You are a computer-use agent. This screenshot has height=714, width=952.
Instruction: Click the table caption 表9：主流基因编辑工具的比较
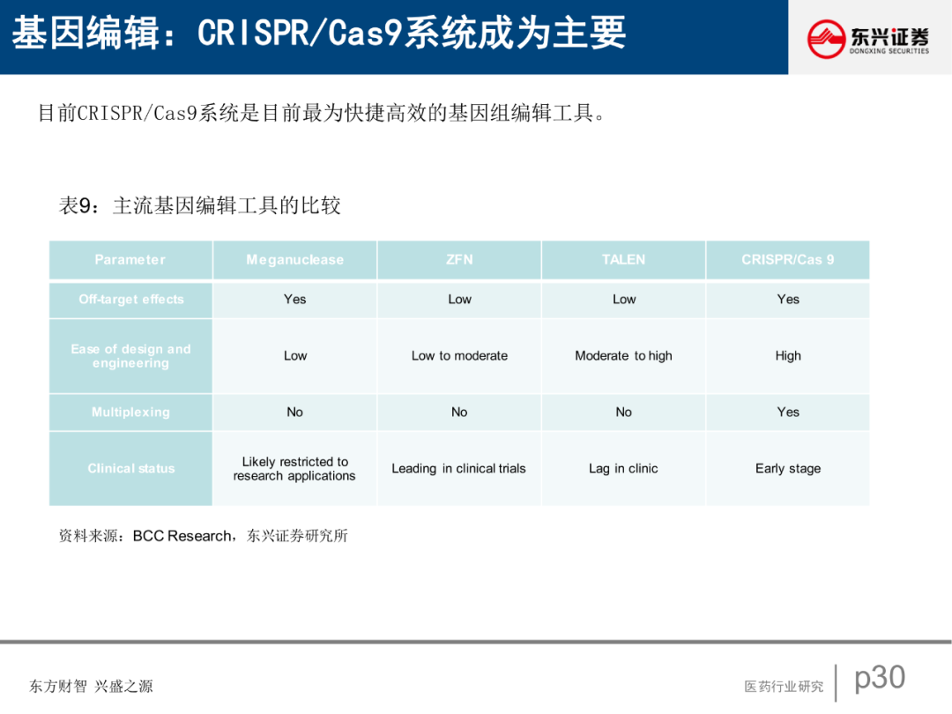[200, 205]
